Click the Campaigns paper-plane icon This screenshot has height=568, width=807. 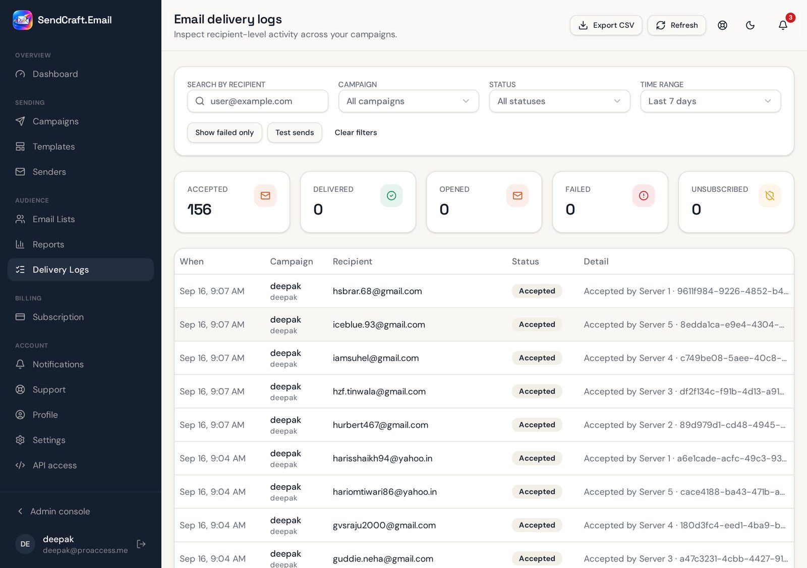coord(20,121)
